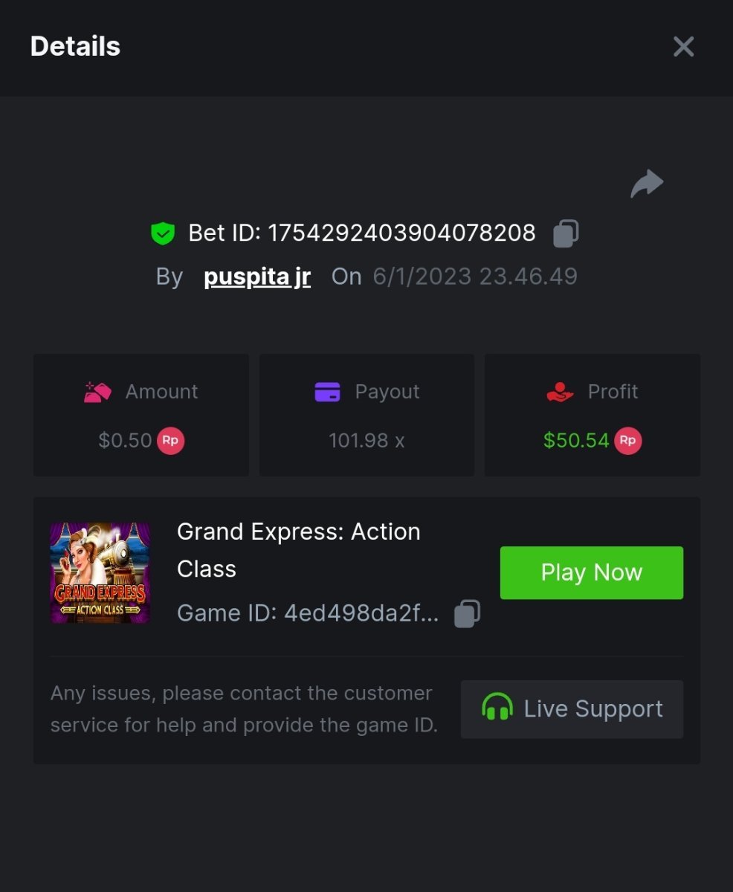
Task: Click the share arrow icon
Action: (647, 184)
